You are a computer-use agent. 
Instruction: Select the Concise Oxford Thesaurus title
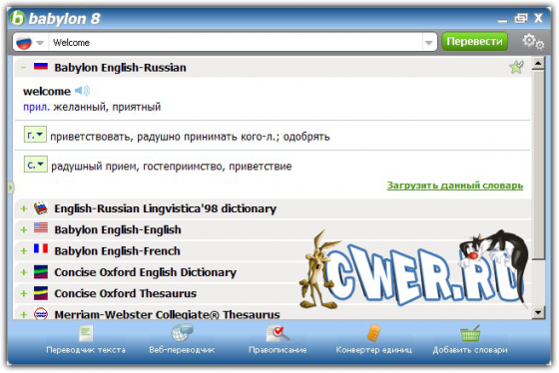coord(126,293)
